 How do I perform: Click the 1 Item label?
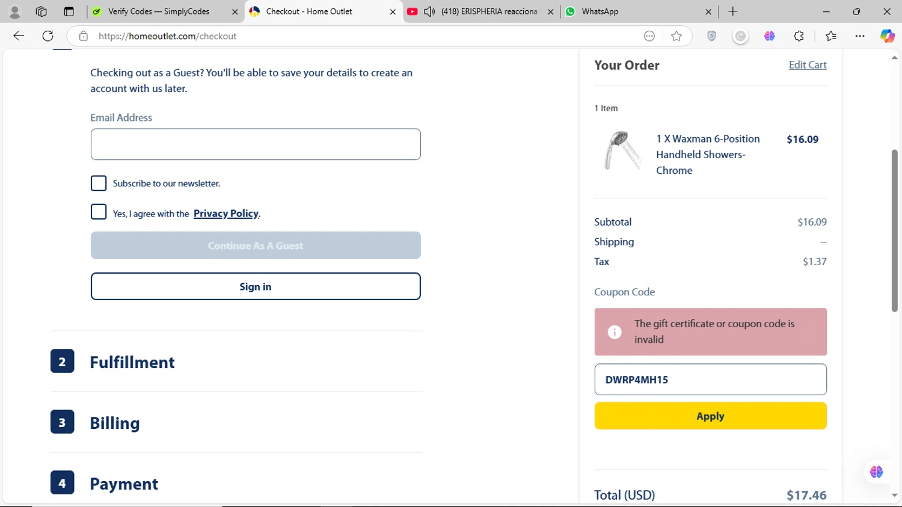[606, 108]
